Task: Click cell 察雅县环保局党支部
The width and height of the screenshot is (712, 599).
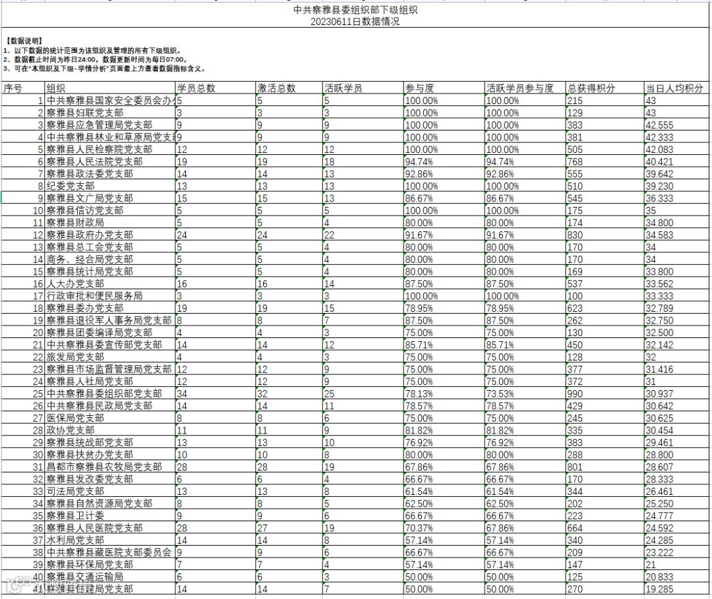Action: tap(110, 565)
